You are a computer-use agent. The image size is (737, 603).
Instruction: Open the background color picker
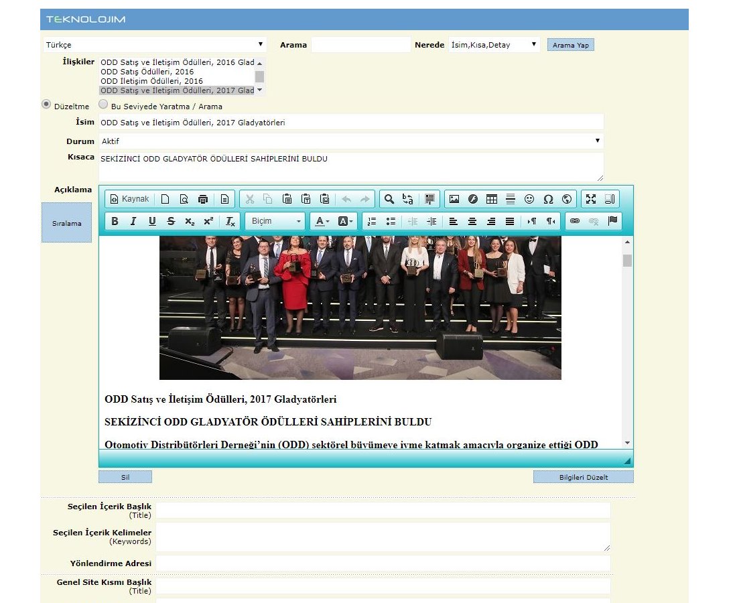point(346,221)
